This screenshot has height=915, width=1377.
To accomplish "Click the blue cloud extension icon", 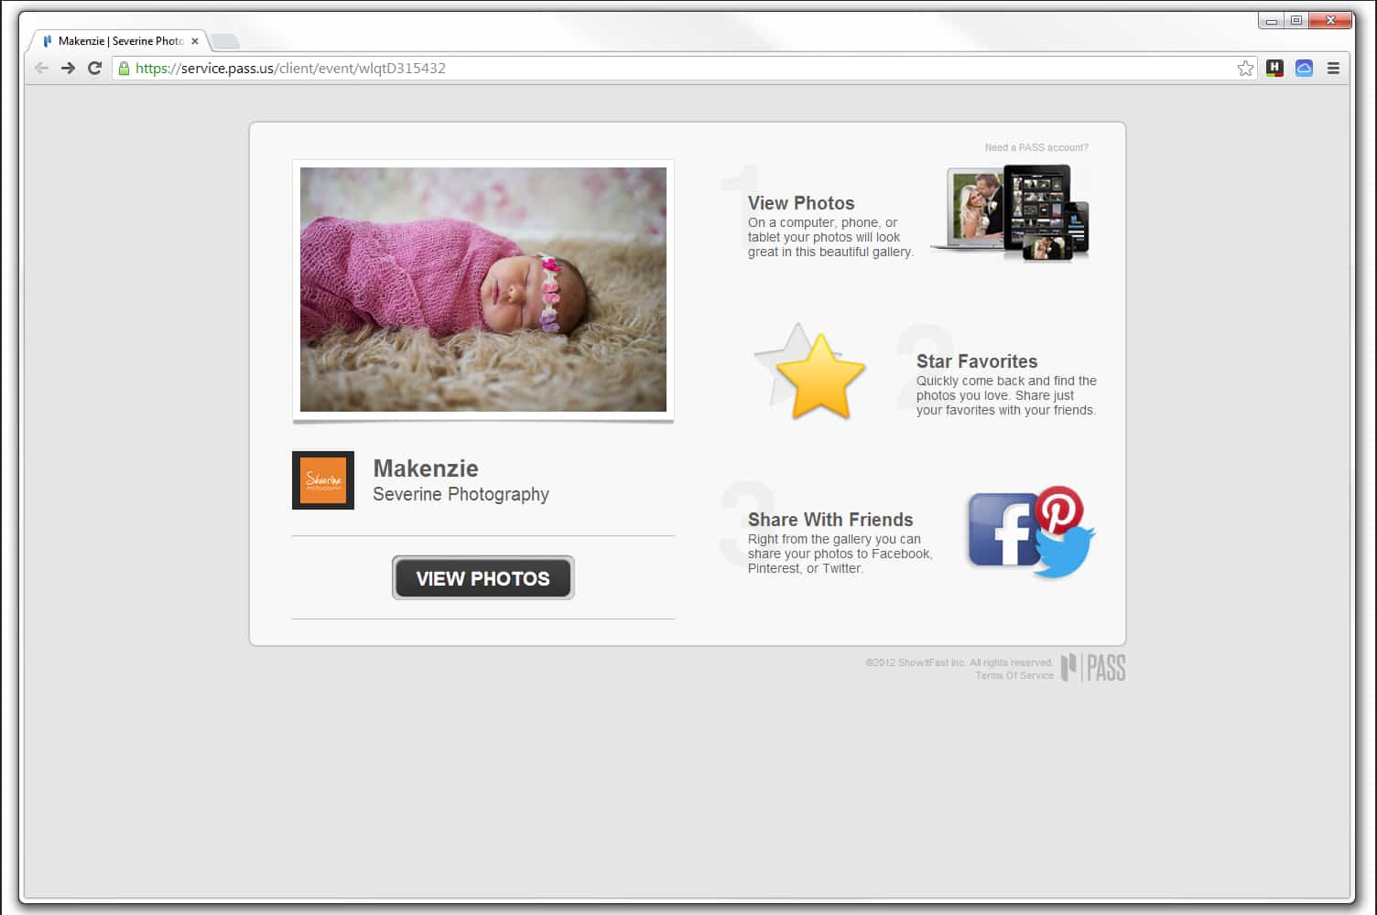I will pyautogui.click(x=1303, y=68).
